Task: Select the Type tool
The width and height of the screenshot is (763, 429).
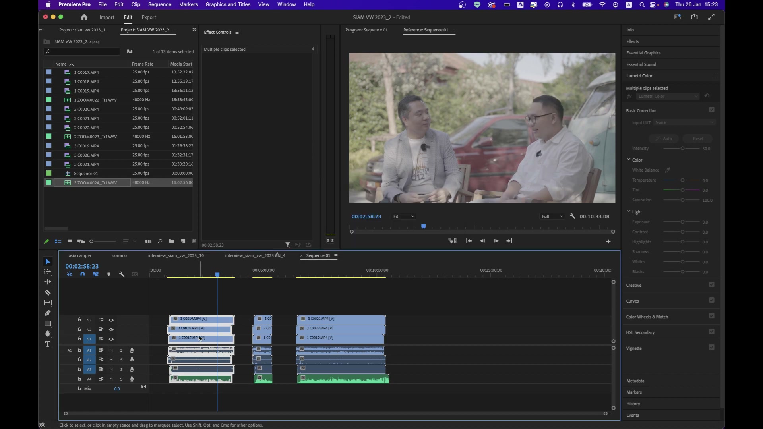Action: pos(48,344)
